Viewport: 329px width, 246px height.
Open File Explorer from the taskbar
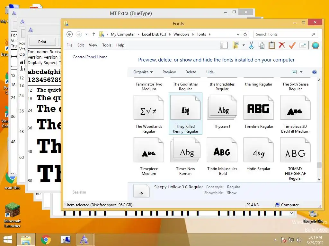26,240
